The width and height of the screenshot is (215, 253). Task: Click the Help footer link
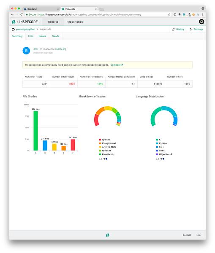(x=198, y=235)
